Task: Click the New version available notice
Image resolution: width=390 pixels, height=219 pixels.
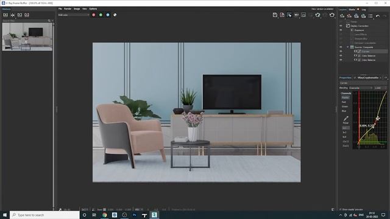Action: coord(322,9)
